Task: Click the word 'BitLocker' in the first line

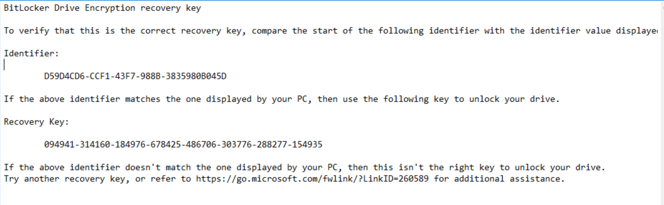Action: (26, 8)
